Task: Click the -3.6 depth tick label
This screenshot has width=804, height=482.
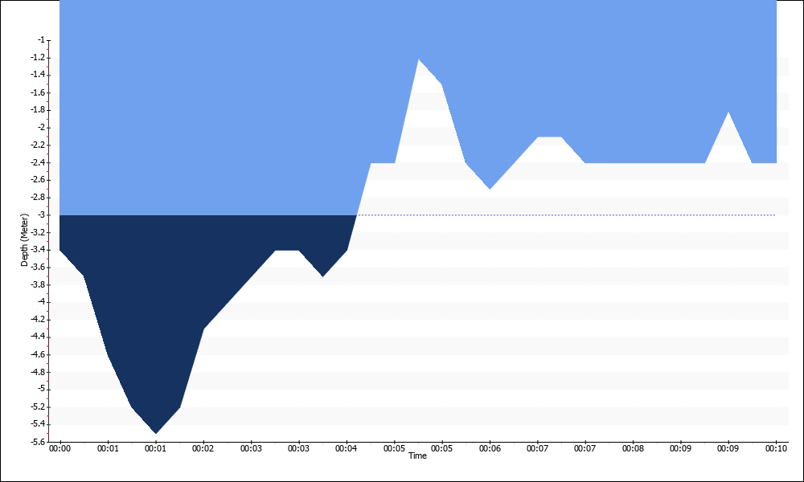Action: tap(39, 268)
